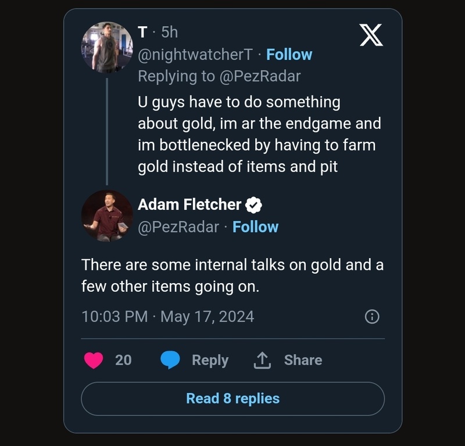The width and height of the screenshot is (465, 446).
Task: Open the X logo link
Action: [x=371, y=36]
